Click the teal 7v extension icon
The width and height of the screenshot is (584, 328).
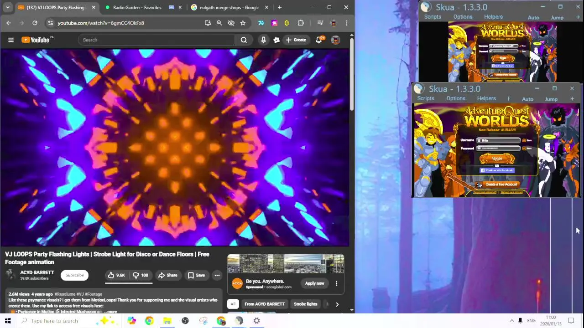(261, 23)
